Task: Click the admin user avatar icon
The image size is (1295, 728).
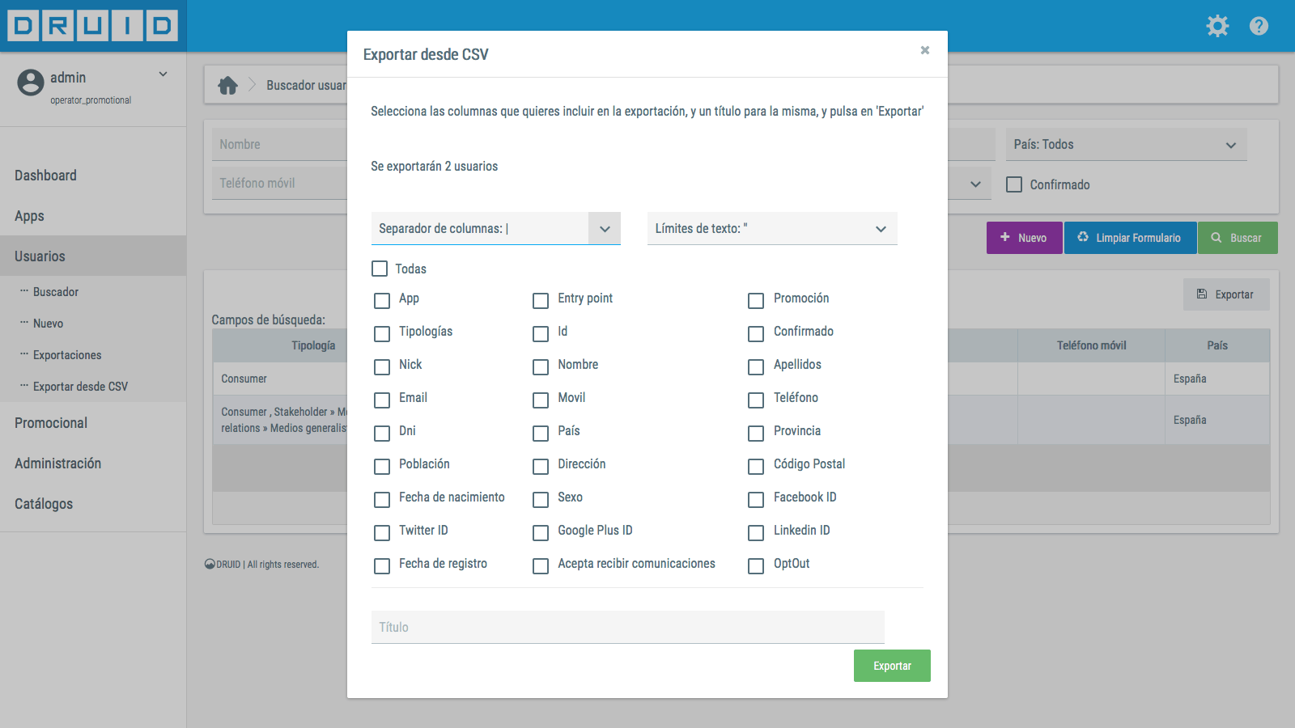Action: [x=31, y=82]
